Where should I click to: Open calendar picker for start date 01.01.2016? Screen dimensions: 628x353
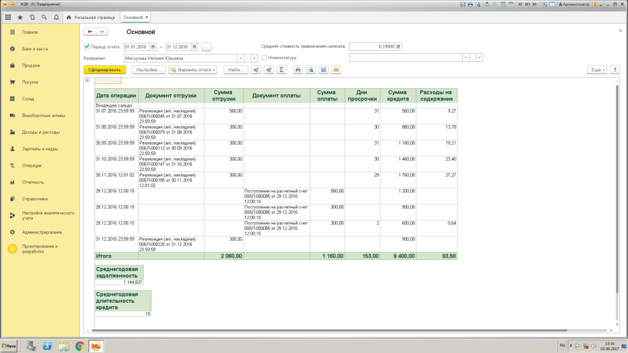(x=153, y=47)
